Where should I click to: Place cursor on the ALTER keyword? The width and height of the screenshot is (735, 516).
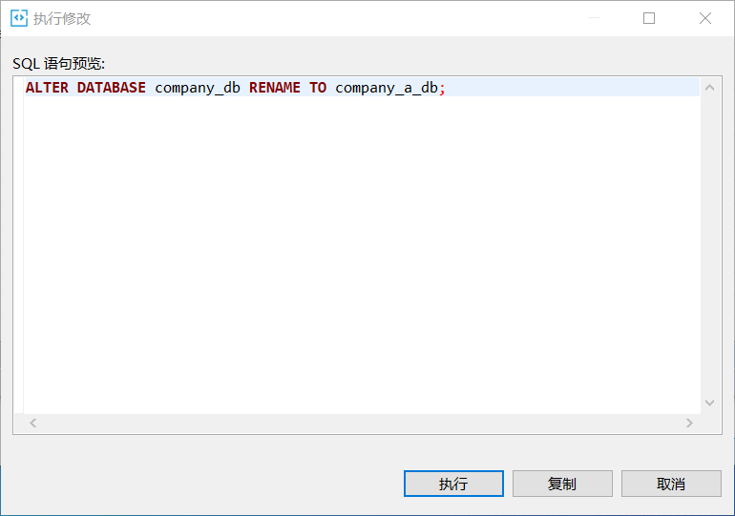coord(47,88)
